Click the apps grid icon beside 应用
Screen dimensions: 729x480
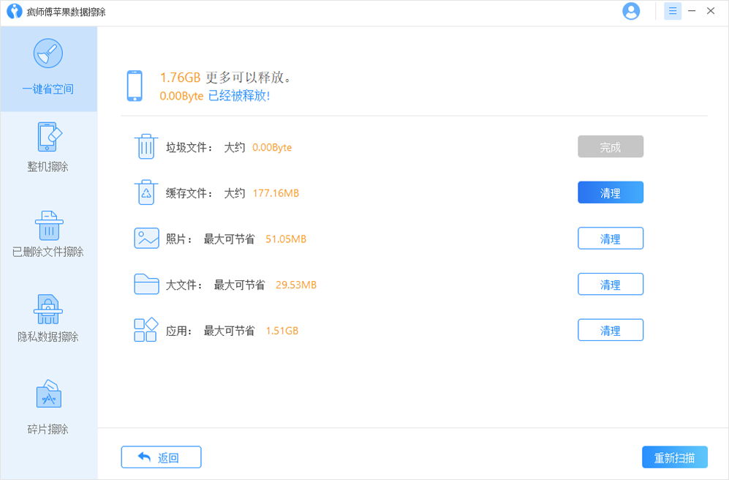pyautogui.click(x=146, y=329)
